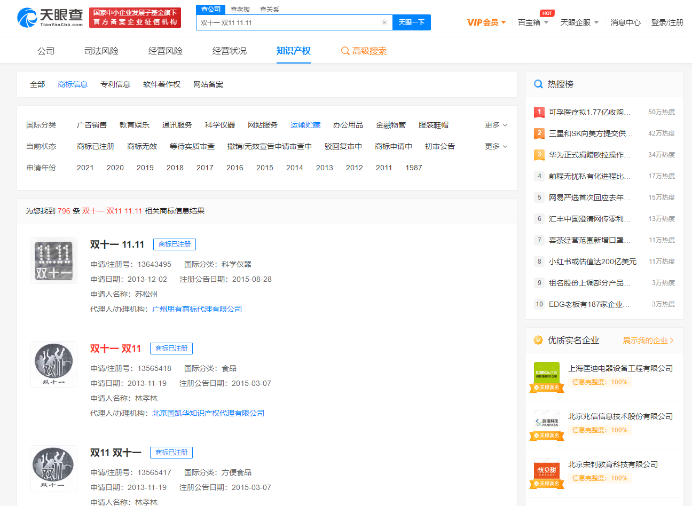This screenshot has width=692, height=506.
Task: Click the Tianyancha logo
Action: pos(50,18)
